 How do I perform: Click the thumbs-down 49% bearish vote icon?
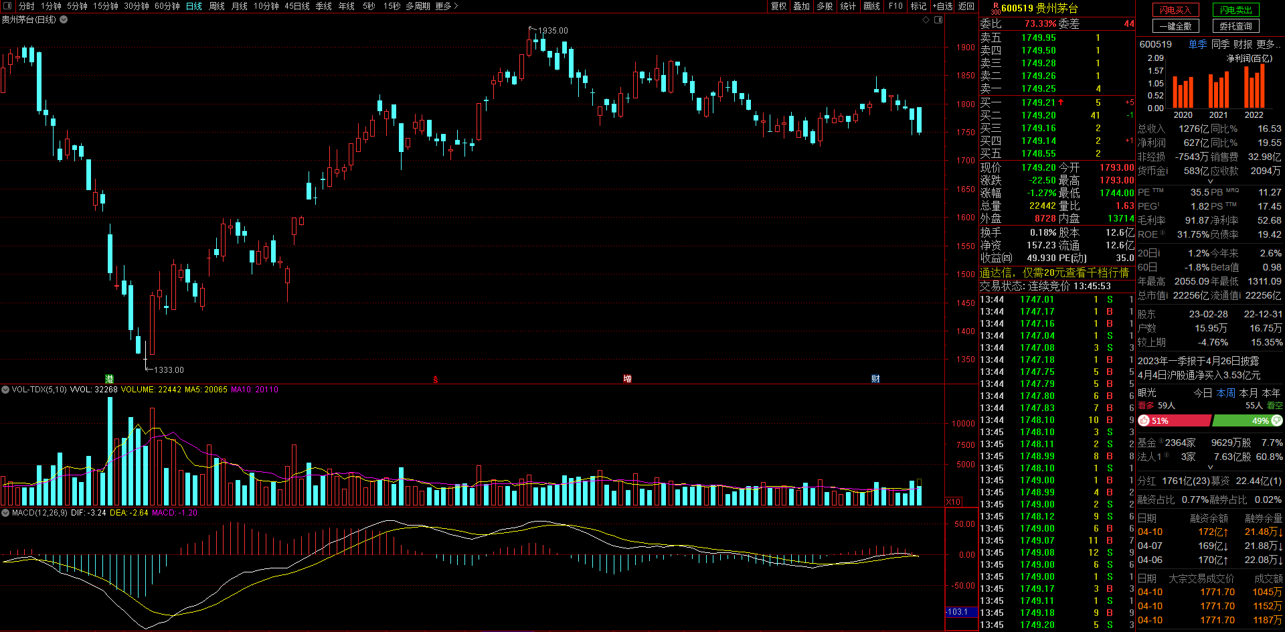pos(1277,420)
